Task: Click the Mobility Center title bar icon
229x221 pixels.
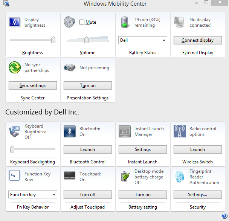Action: pos(6,3)
